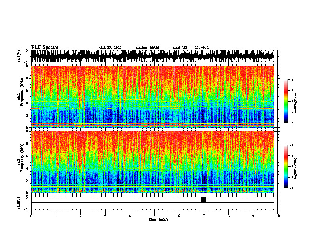This screenshot has height=242, width=313.
Task: Click the "8" tick on ch.1 frequency axis
Action: [28, 78]
